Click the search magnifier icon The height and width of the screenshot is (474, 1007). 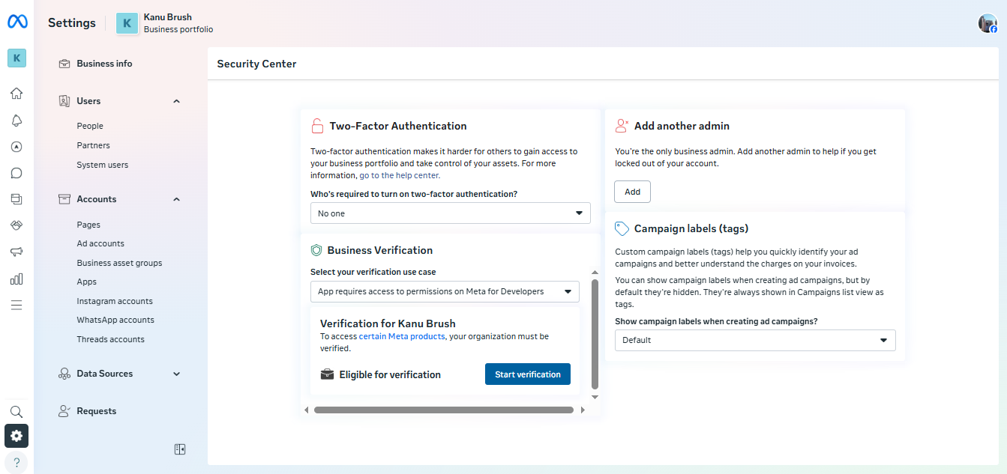[16, 412]
